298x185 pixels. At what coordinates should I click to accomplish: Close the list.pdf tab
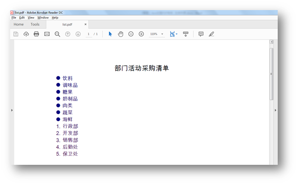click(x=85, y=24)
